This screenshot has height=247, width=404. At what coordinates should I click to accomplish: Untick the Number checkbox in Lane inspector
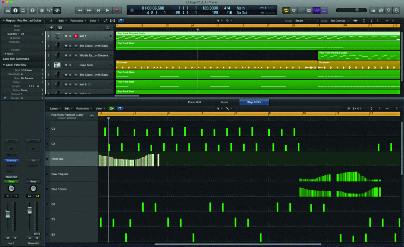[5, 98]
